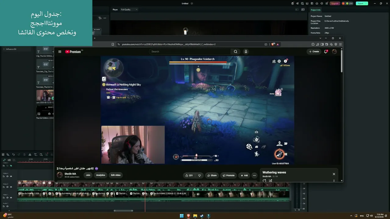Start voice search with the microphone icon
The height and width of the screenshot is (219, 390).
(246, 51)
